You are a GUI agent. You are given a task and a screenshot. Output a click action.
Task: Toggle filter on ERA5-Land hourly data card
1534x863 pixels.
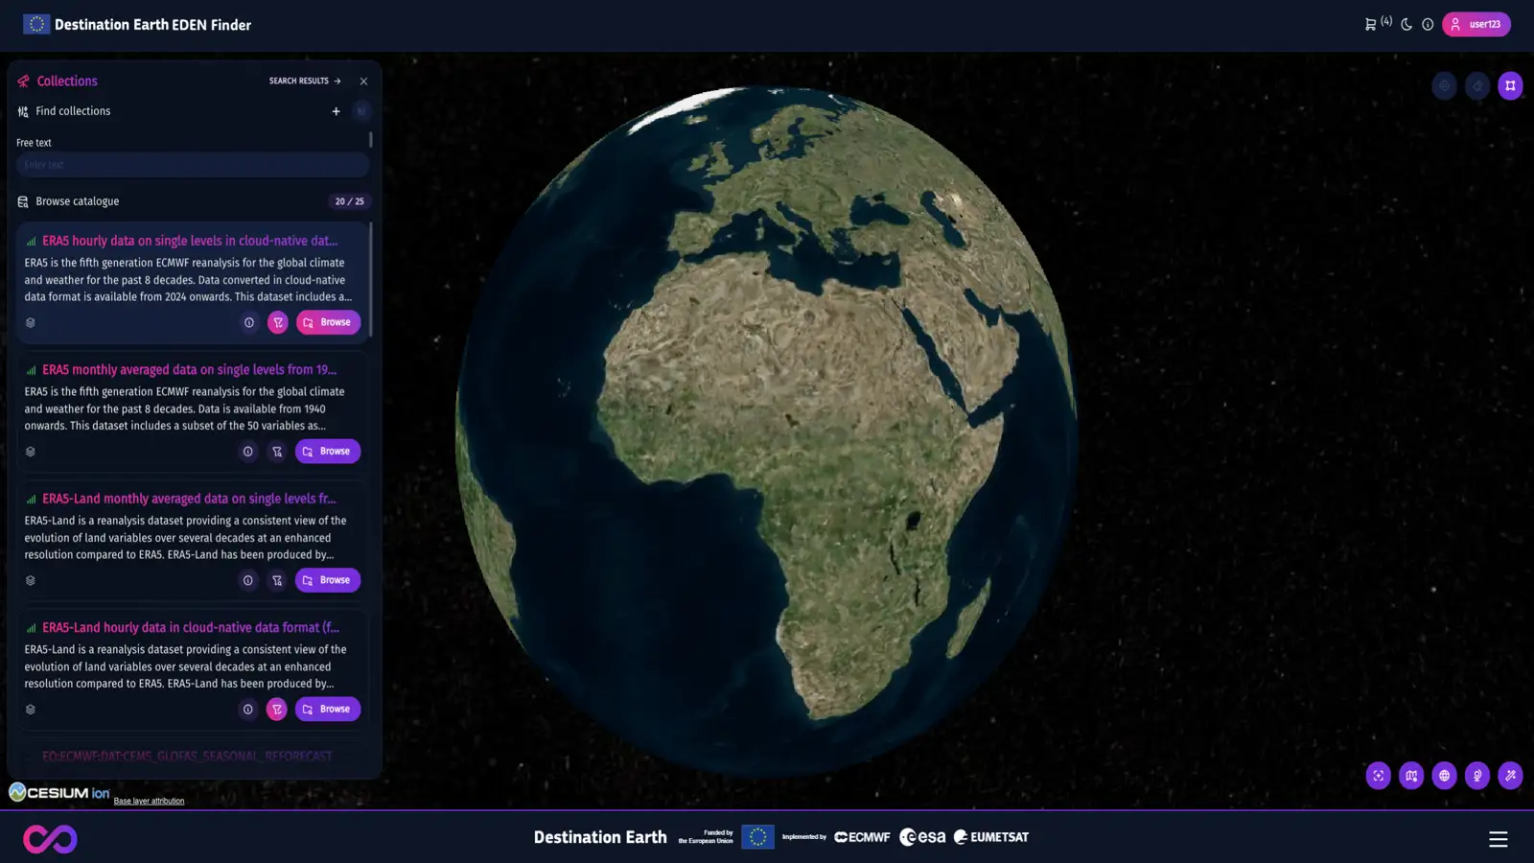[x=277, y=710]
